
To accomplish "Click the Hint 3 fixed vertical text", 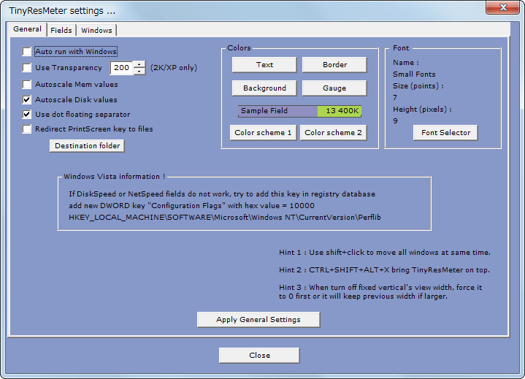I will [x=380, y=291].
